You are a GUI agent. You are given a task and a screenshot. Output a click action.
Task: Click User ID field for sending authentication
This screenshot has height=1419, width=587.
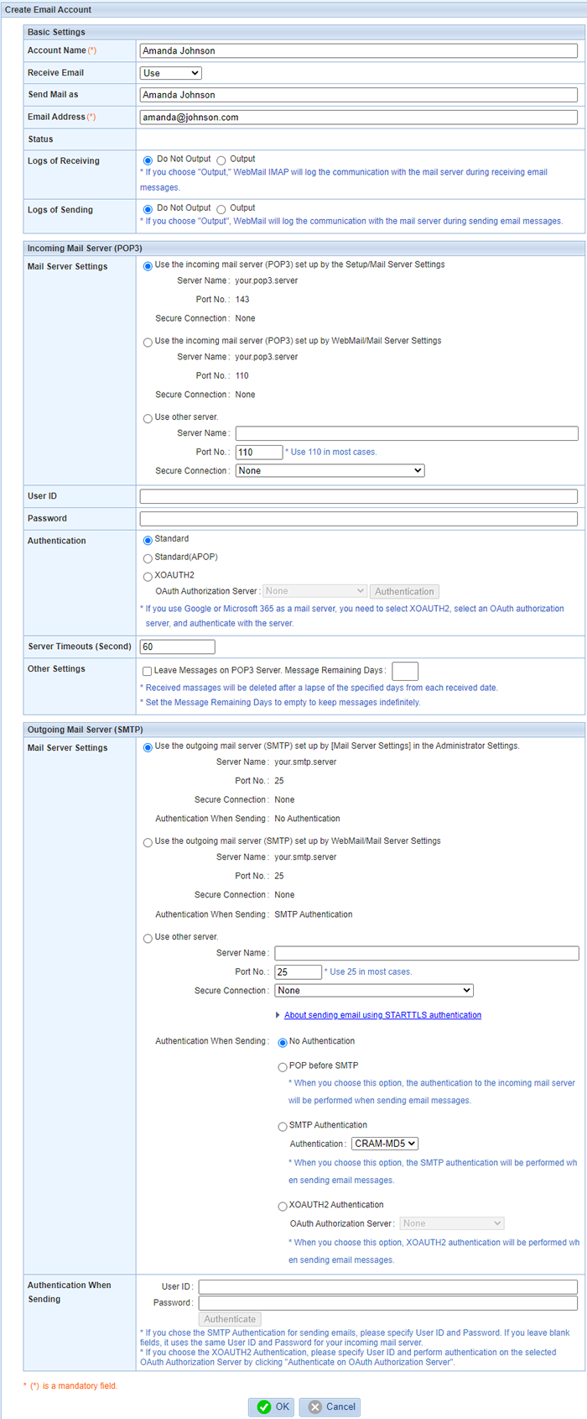[388, 1286]
